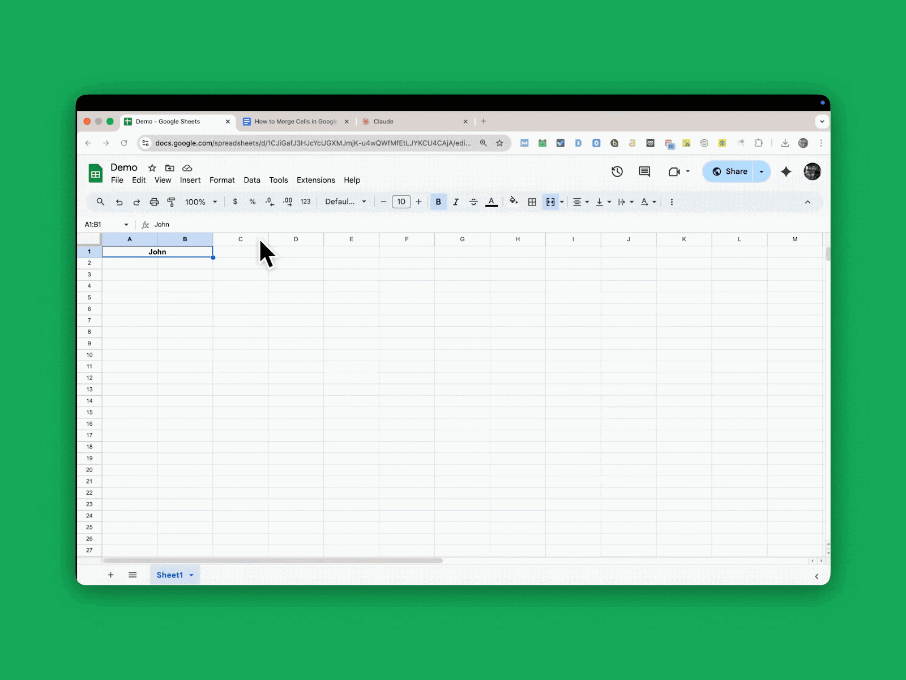This screenshot has width=906, height=680.
Task: Click the Share button
Action: [734, 172]
